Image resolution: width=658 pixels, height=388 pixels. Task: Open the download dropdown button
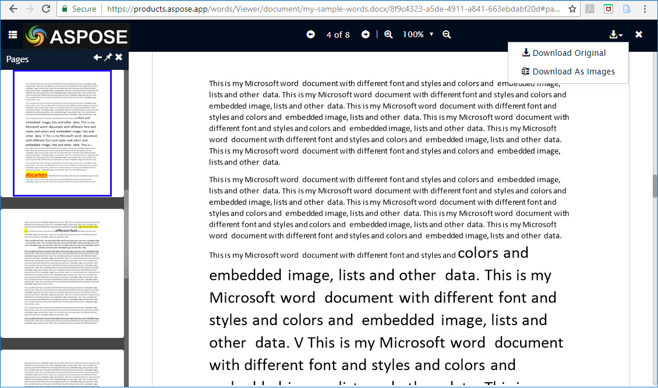tap(615, 34)
